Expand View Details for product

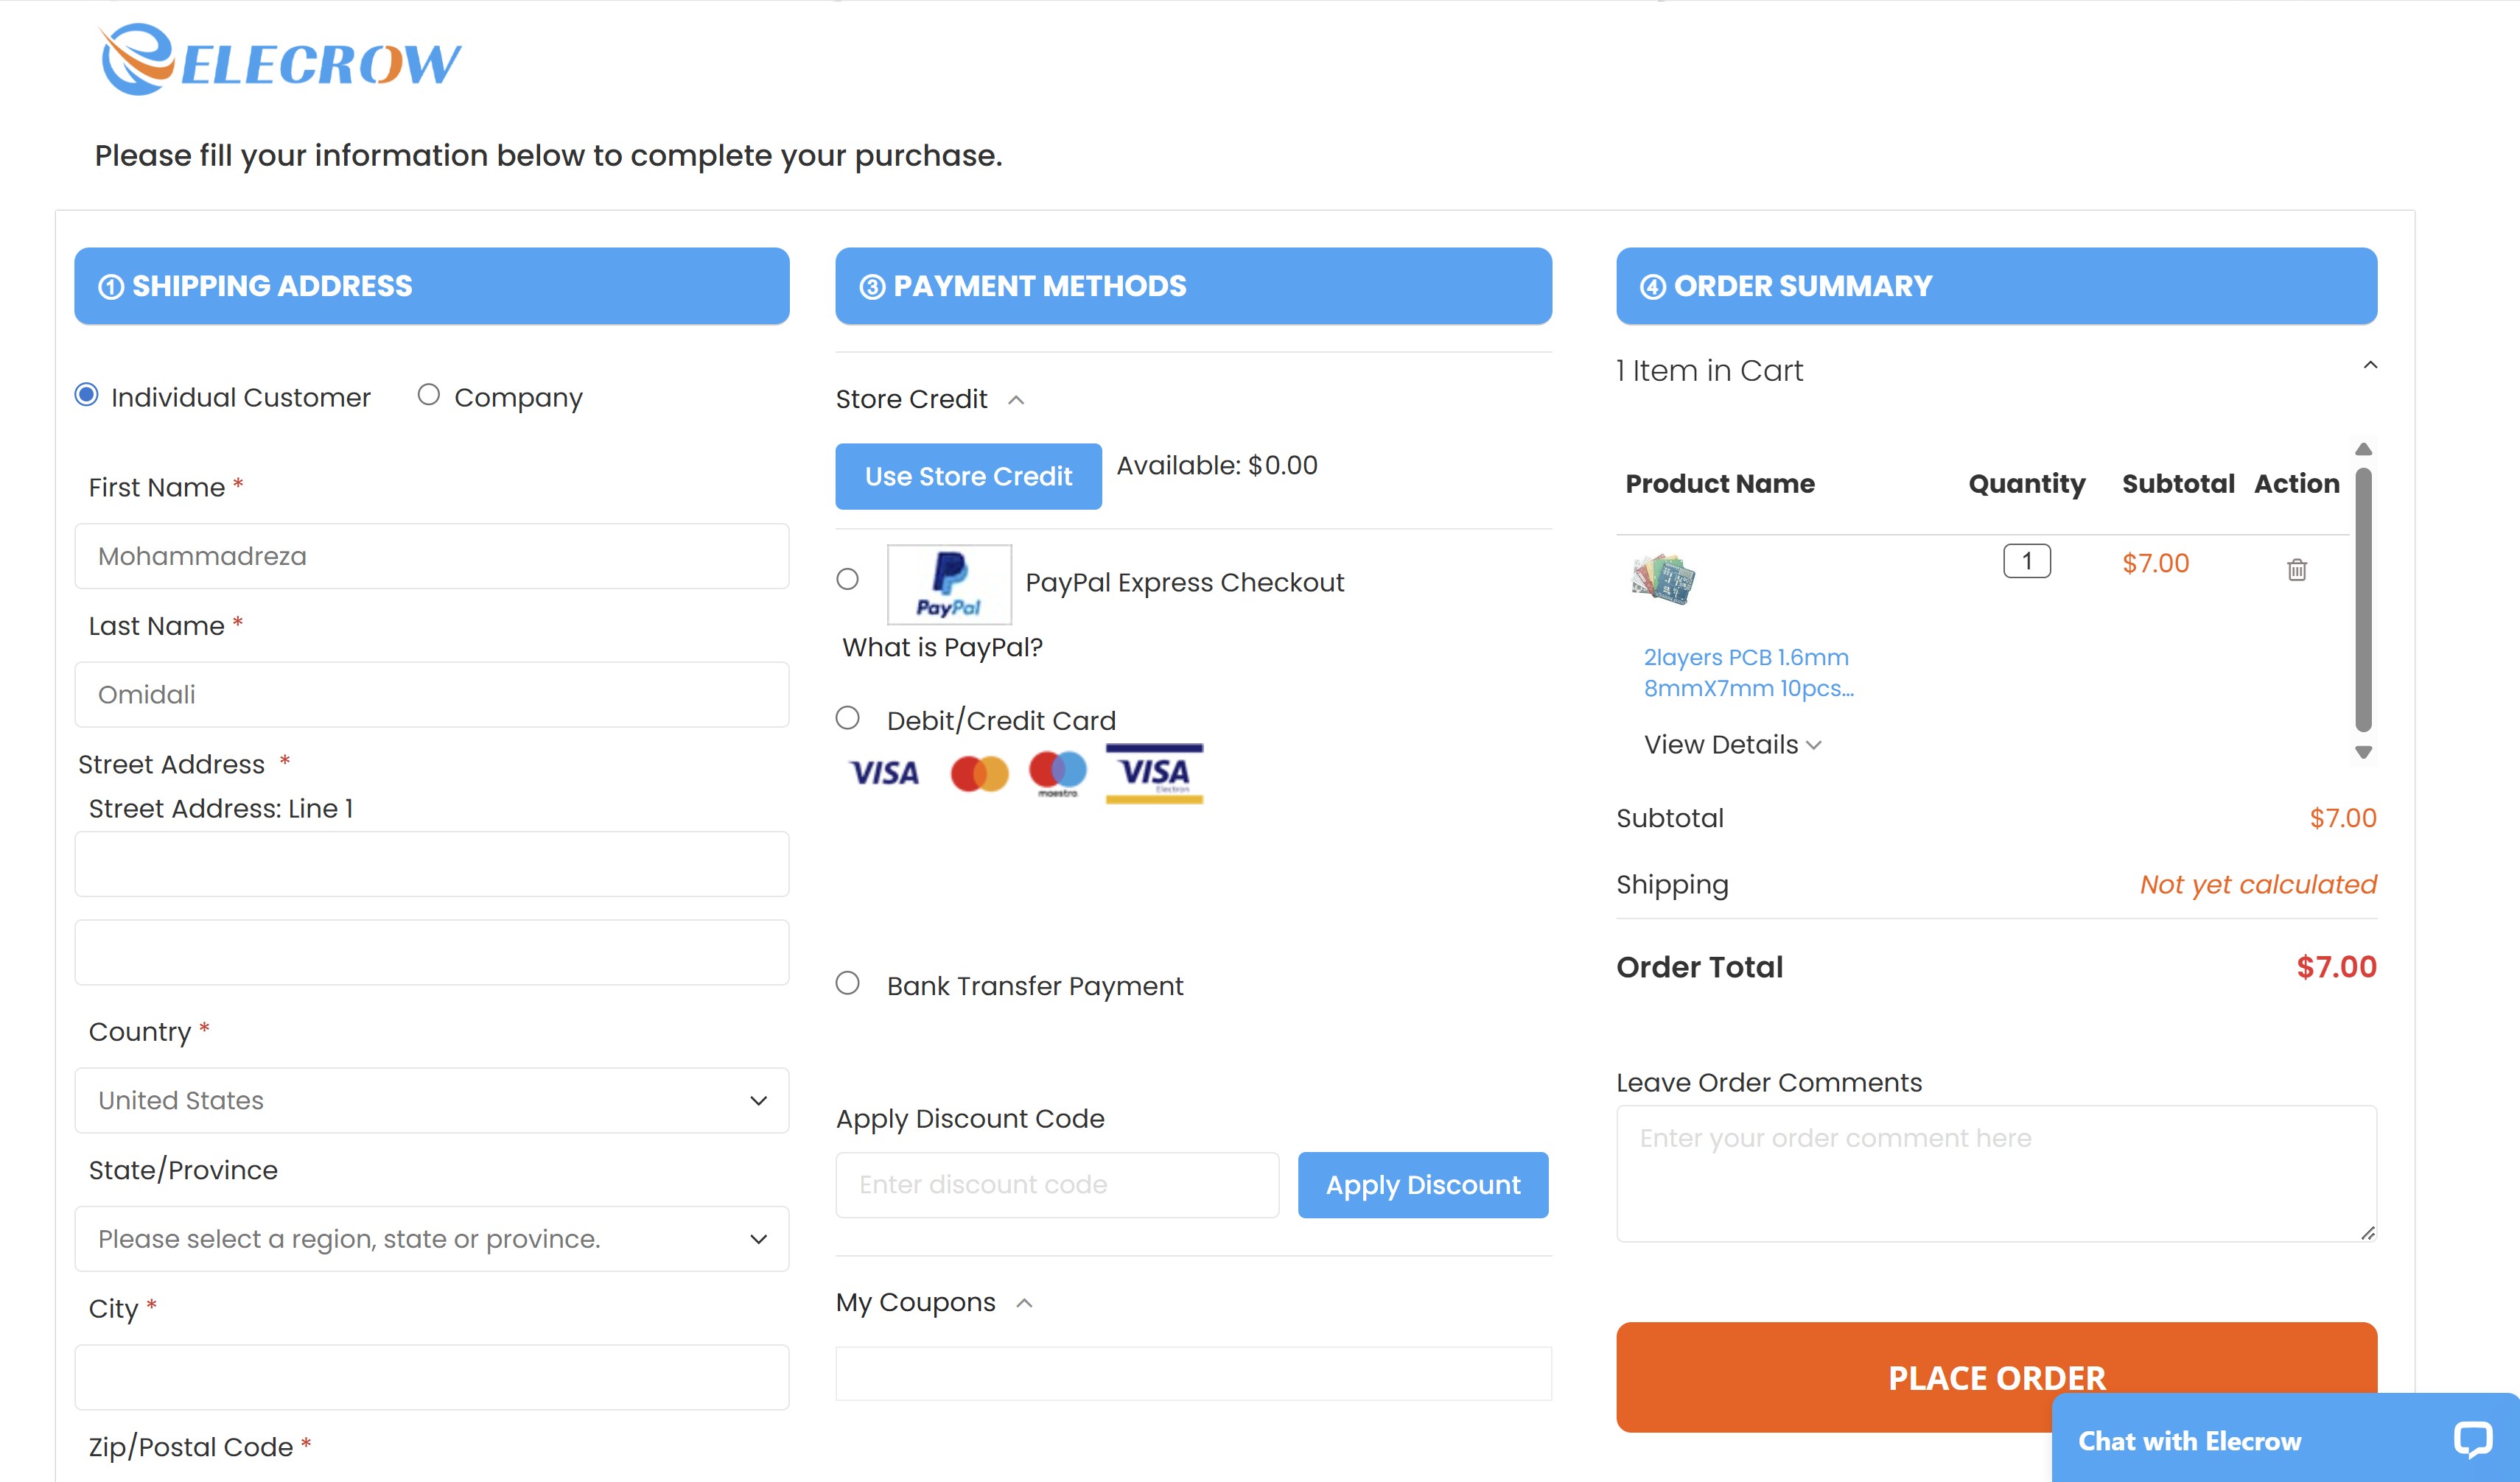pyautogui.click(x=1732, y=745)
